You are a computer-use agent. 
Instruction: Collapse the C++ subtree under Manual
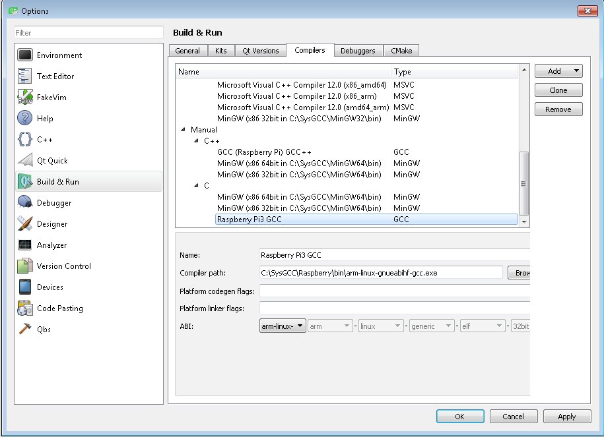pos(197,141)
